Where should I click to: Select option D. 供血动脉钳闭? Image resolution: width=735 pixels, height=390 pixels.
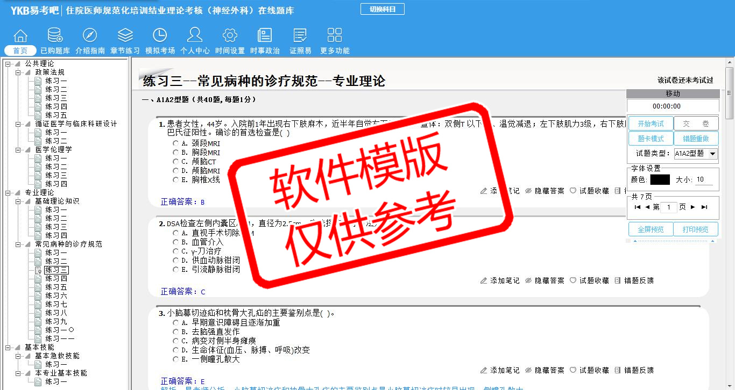click(175, 261)
